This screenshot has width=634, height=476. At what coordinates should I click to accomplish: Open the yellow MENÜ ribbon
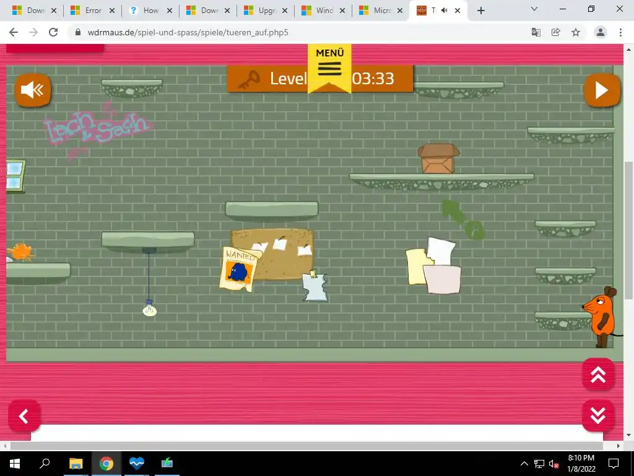[329, 68]
